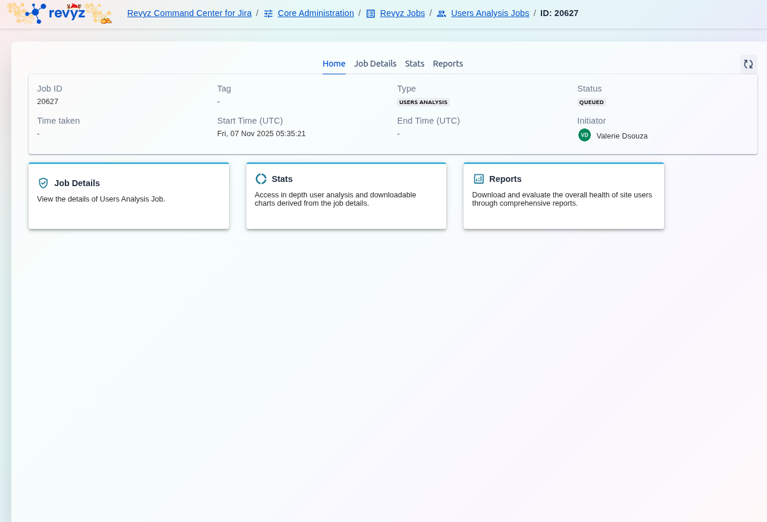
Task: Click the Revyz logo in the header
Action: [59, 13]
